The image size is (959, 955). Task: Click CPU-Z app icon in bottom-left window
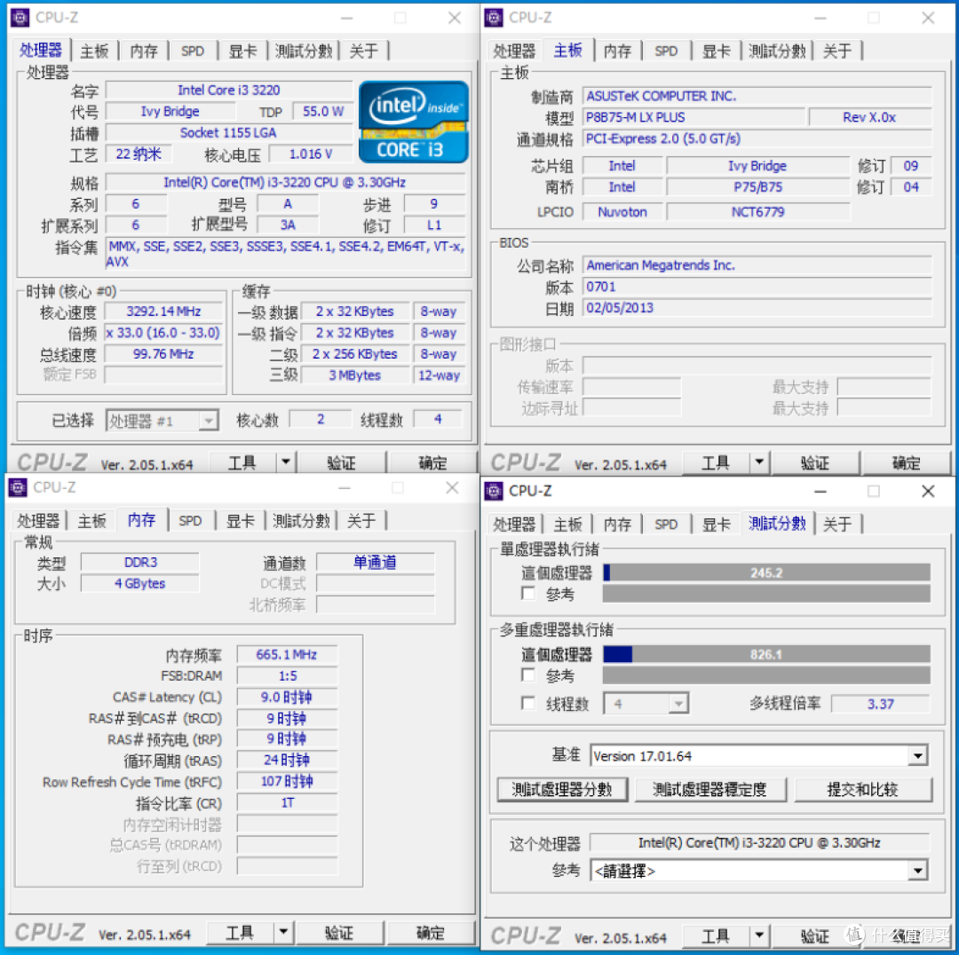[x=17, y=487]
